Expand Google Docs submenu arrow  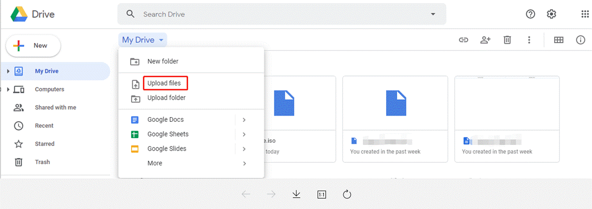(x=244, y=120)
